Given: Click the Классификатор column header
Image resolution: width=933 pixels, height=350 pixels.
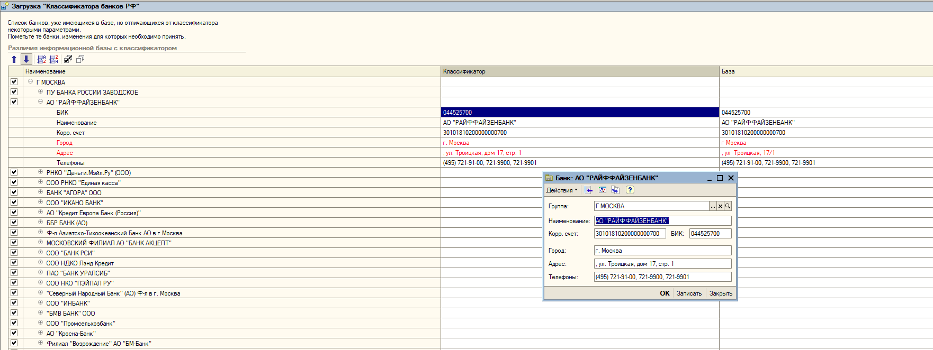Looking at the screenshot, I should click(x=580, y=71).
